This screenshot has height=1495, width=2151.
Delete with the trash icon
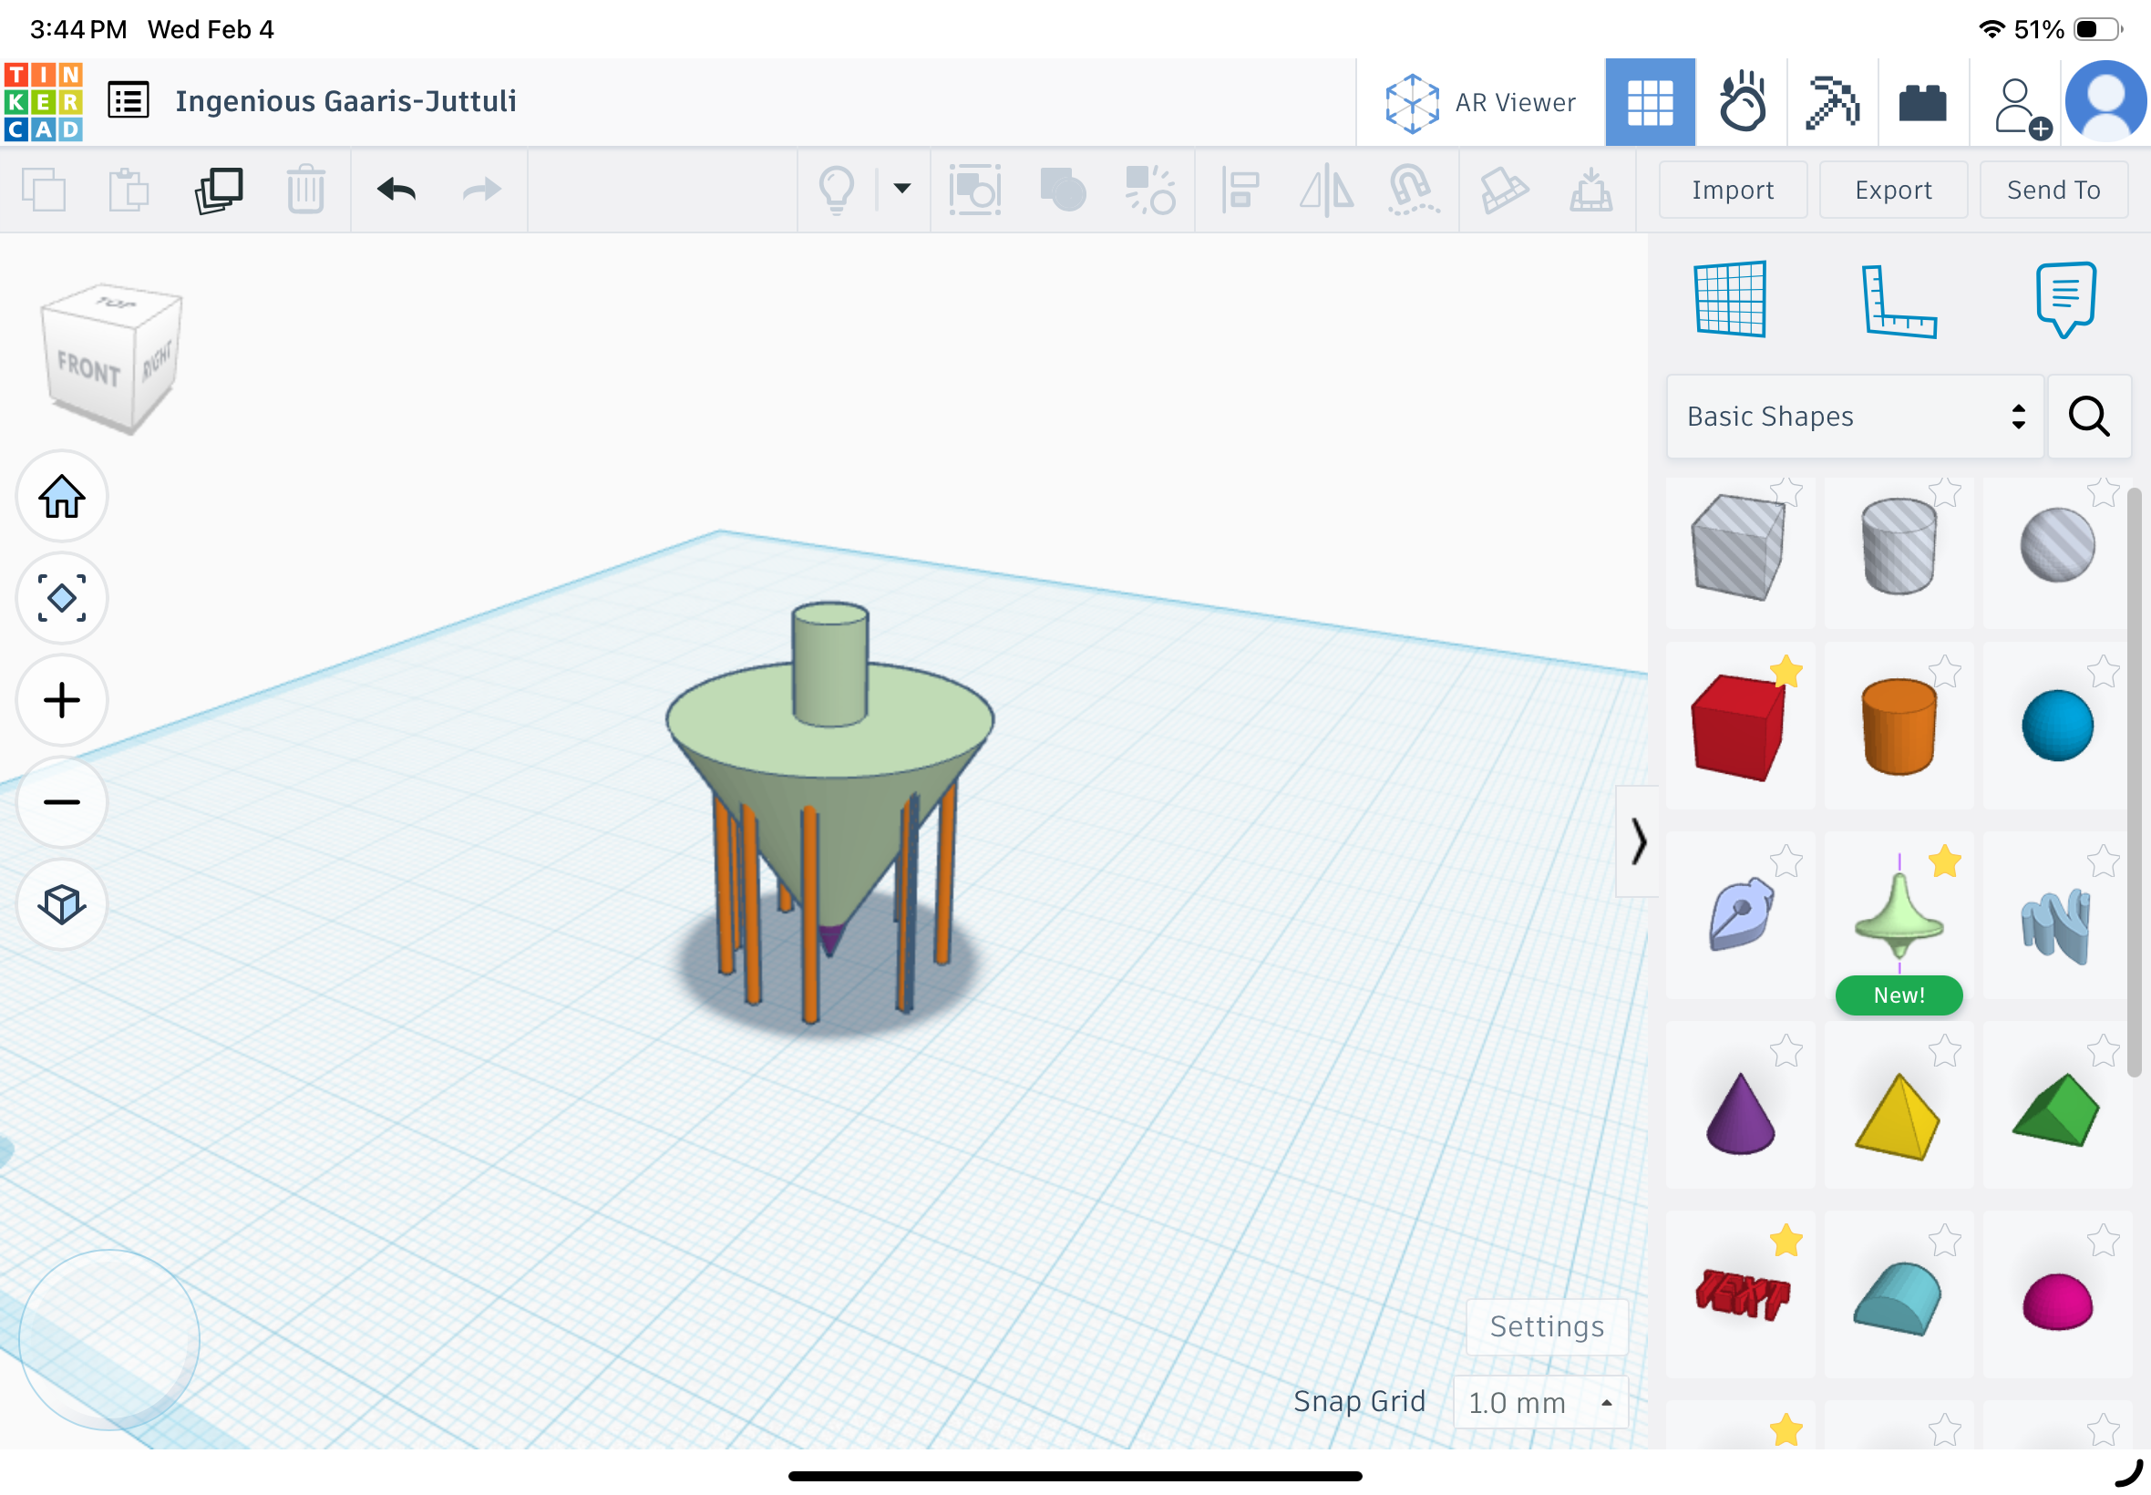click(x=305, y=191)
